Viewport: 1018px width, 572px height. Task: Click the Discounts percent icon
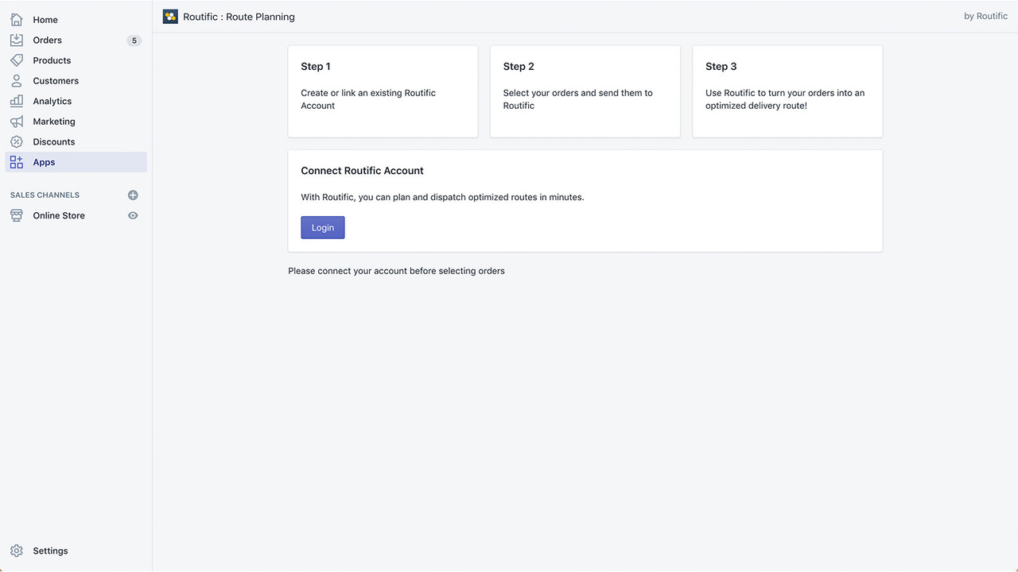17,141
